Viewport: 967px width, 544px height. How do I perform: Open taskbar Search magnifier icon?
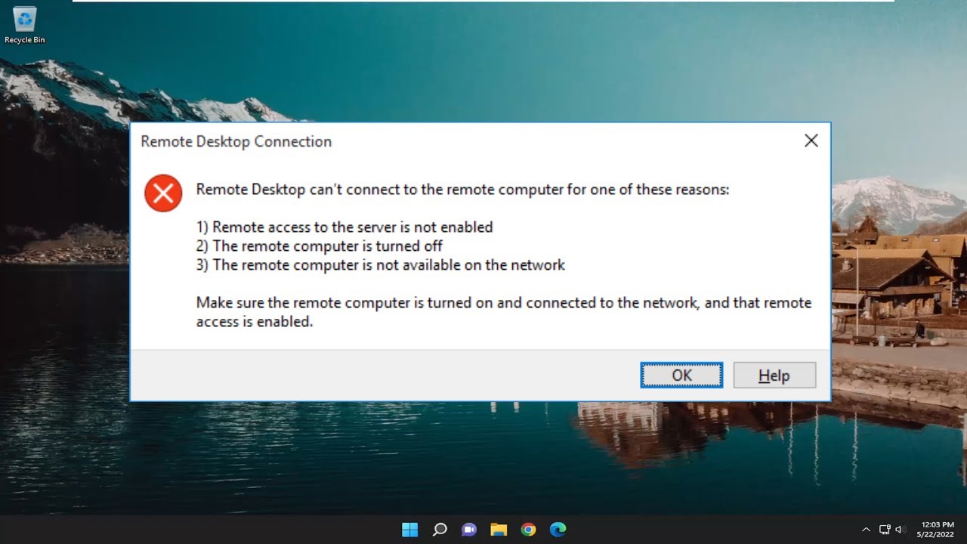click(440, 529)
